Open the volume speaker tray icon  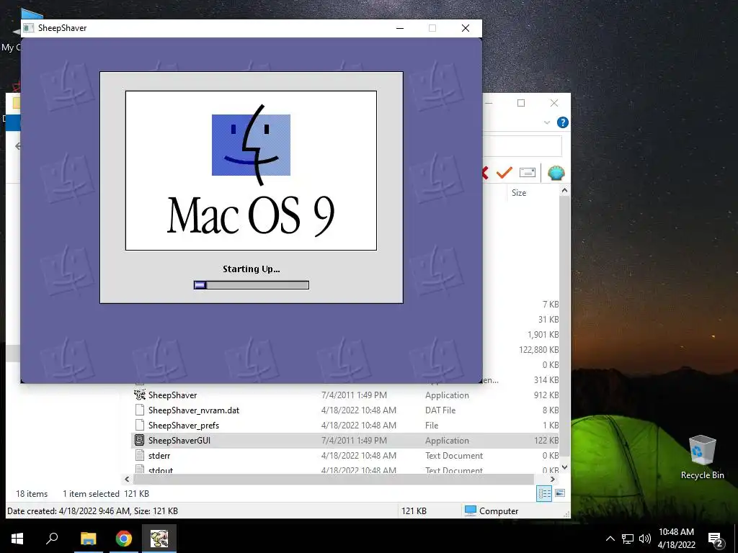[645, 539]
